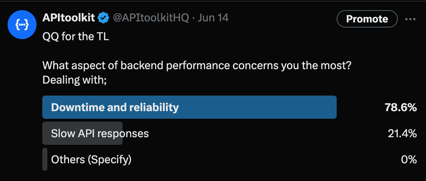Click the @APItoolkitHQ handle
This screenshot has height=181, width=426.
tap(151, 18)
